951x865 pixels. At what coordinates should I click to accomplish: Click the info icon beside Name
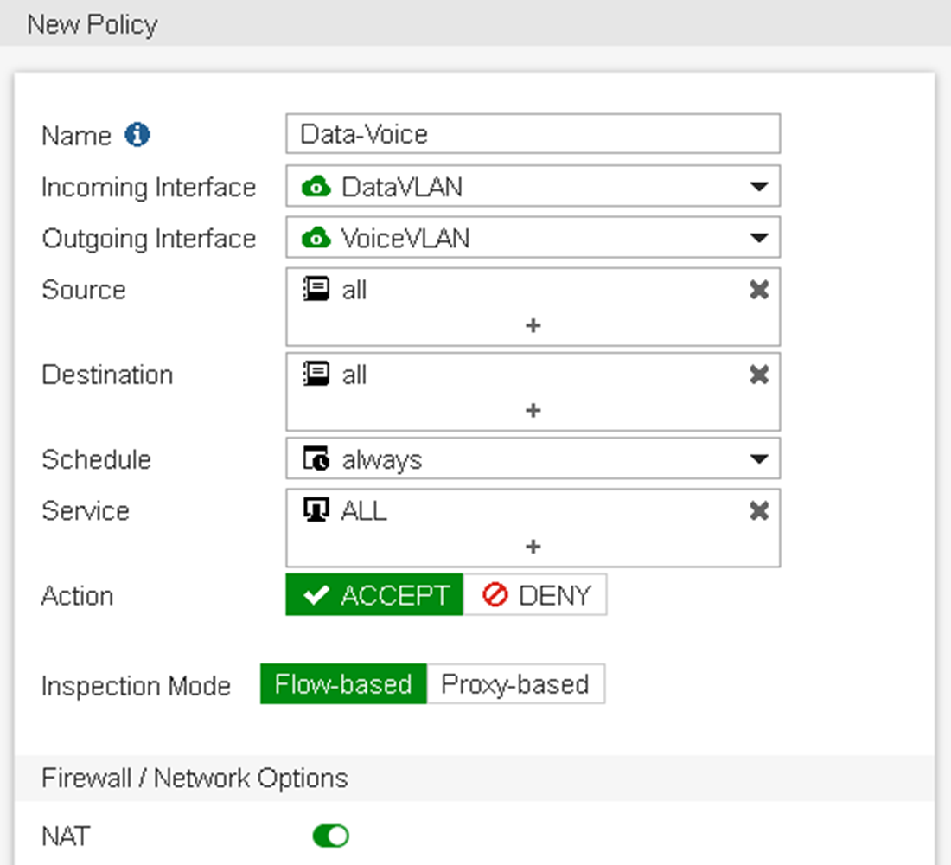(138, 135)
